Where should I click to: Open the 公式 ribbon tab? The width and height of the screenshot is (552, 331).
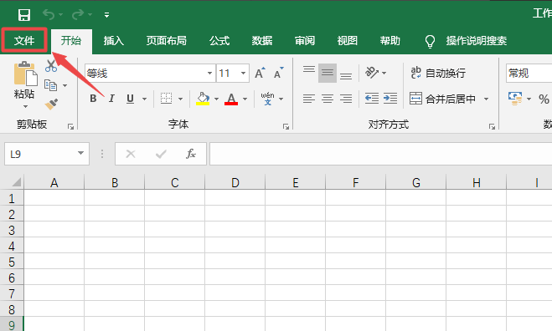click(219, 41)
